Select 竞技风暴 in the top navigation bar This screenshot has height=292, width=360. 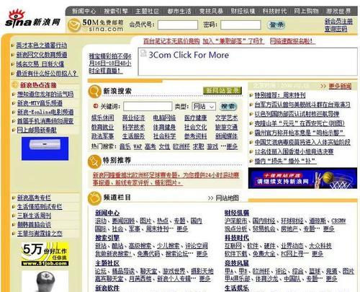[x=211, y=11]
